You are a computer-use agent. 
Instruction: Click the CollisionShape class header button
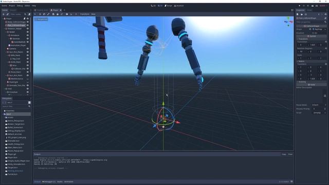[312, 26]
